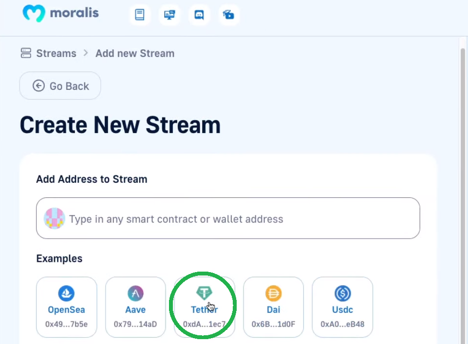The width and height of the screenshot is (468, 344).
Task: Click the pixelated avatar in address field
Action: click(x=55, y=218)
